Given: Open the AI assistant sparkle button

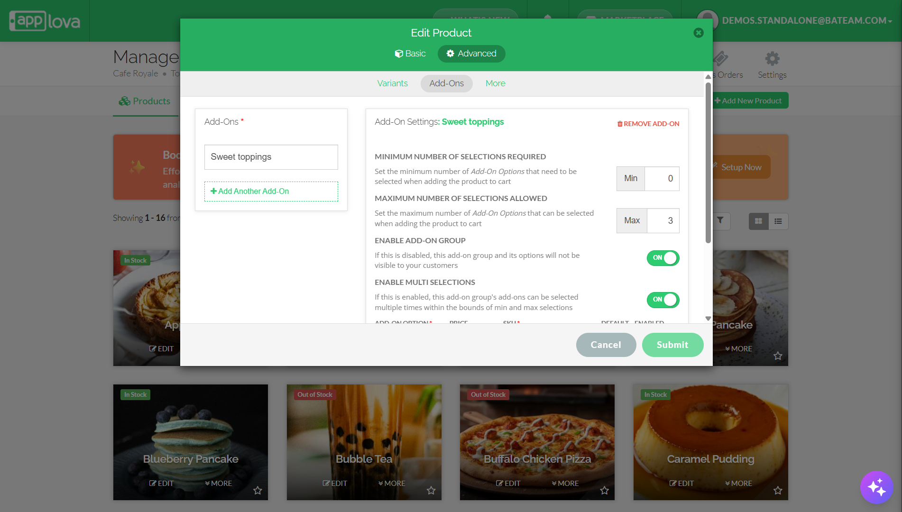Looking at the screenshot, I should [x=876, y=487].
